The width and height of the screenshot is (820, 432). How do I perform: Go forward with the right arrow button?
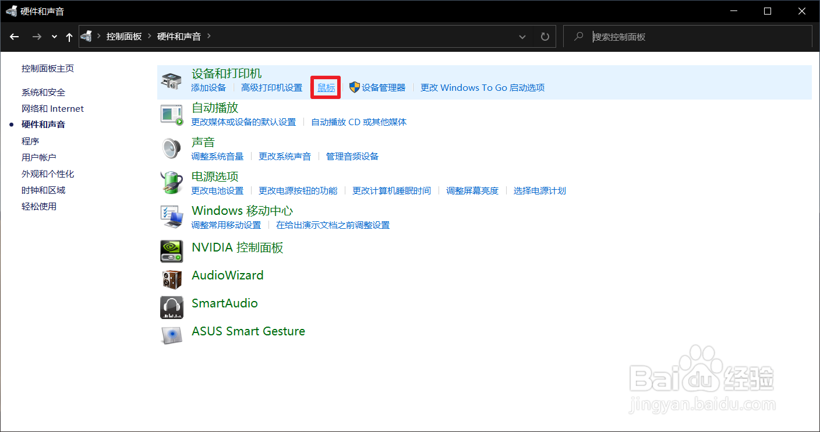pos(37,37)
